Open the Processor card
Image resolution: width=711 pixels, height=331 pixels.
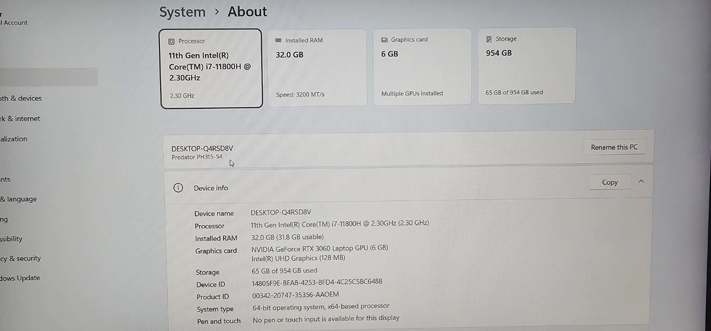211,68
